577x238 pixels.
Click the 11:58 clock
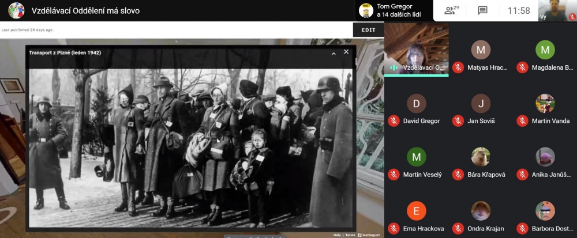click(x=519, y=10)
